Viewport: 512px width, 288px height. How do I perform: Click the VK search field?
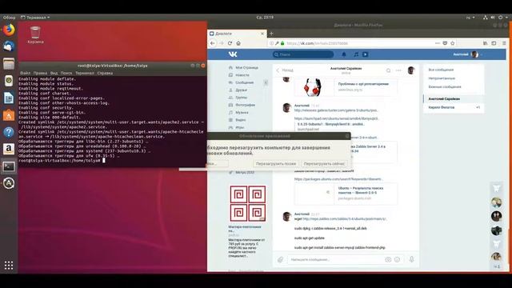(303, 54)
